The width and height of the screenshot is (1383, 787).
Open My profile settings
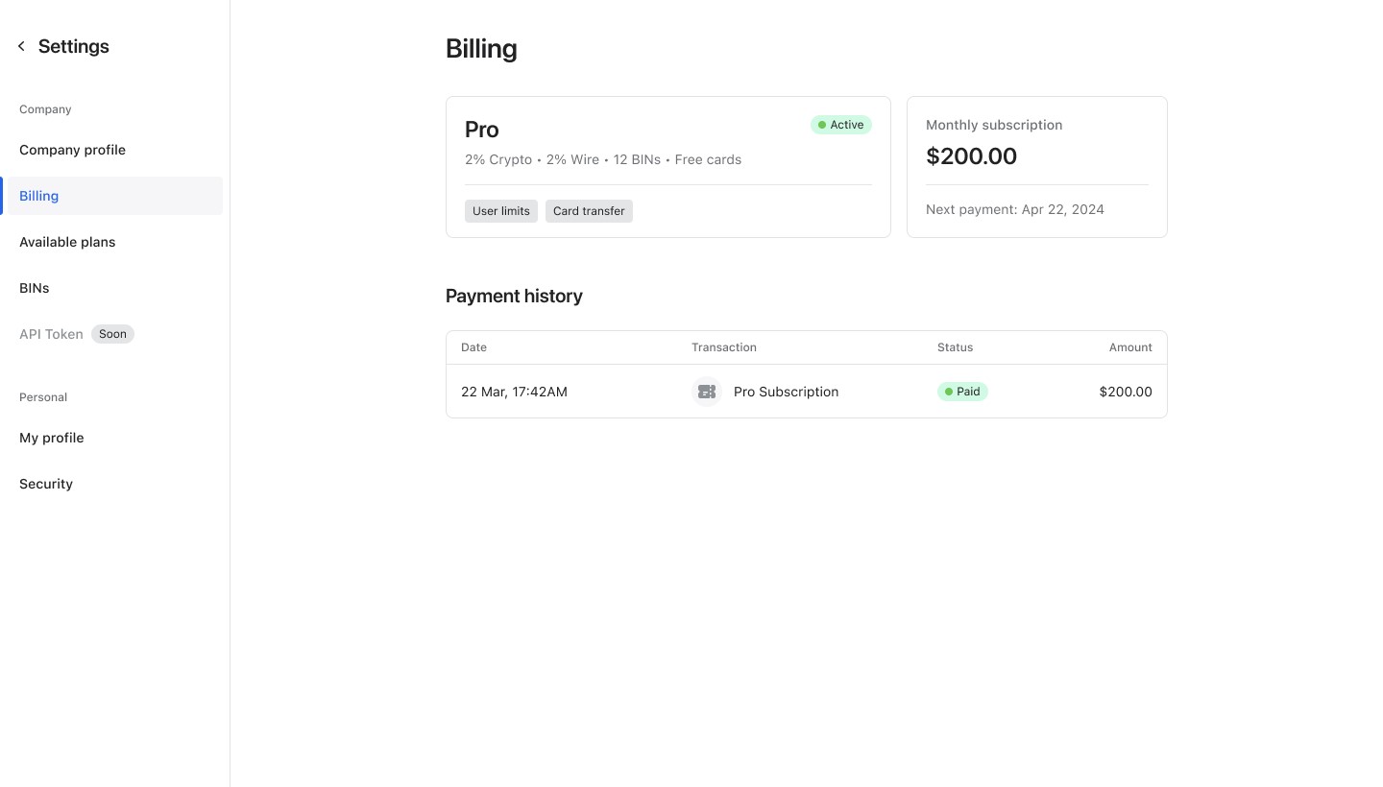pyautogui.click(x=52, y=438)
